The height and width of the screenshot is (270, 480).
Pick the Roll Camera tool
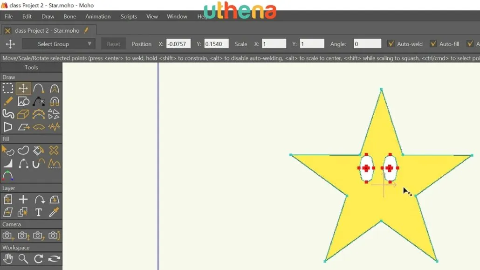pyautogui.click(x=39, y=235)
